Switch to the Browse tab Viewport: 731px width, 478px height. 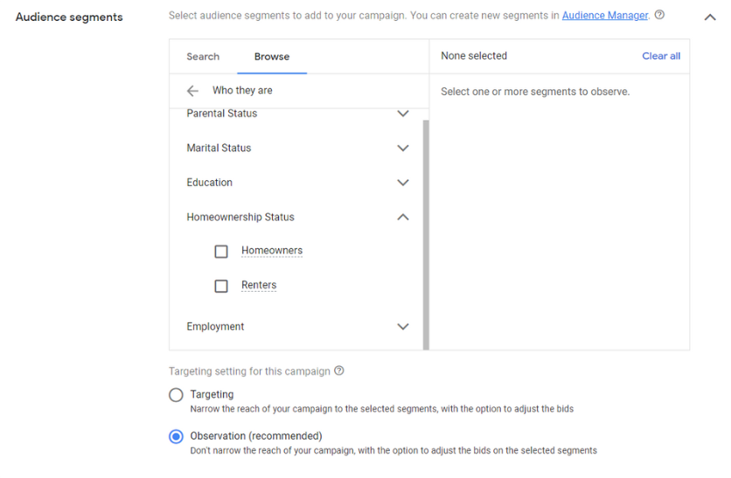click(272, 57)
